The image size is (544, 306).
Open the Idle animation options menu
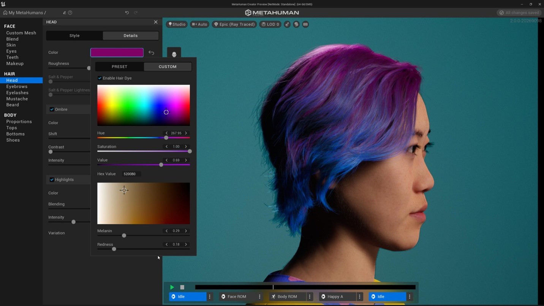pyautogui.click(x=209, y=296)
